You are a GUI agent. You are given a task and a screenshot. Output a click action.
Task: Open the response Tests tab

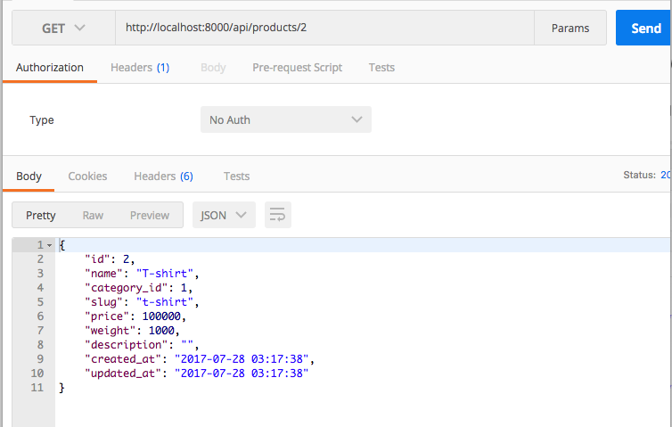[x=236, y=177]
